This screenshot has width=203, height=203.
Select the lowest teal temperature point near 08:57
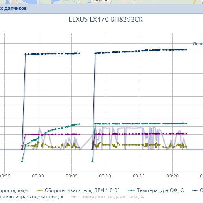(22, 161)
